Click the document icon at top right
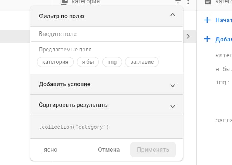This screenshot has height=165, width=232. 208,2
